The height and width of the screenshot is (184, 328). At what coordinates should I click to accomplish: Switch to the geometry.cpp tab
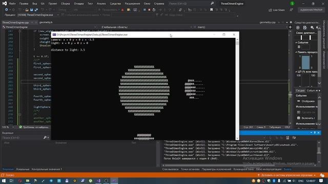268,22
